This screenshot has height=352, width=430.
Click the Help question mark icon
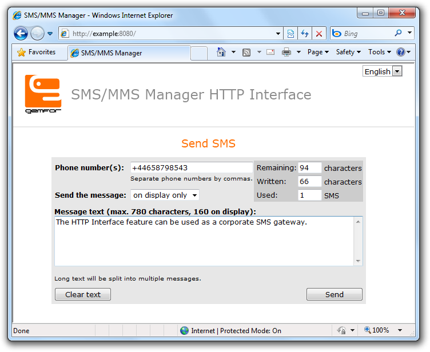pos(400,52)
